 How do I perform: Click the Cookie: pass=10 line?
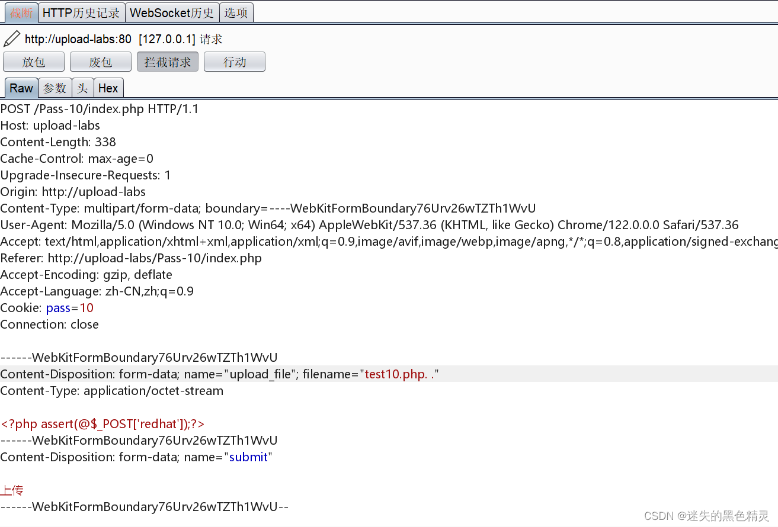click(47, 308)
